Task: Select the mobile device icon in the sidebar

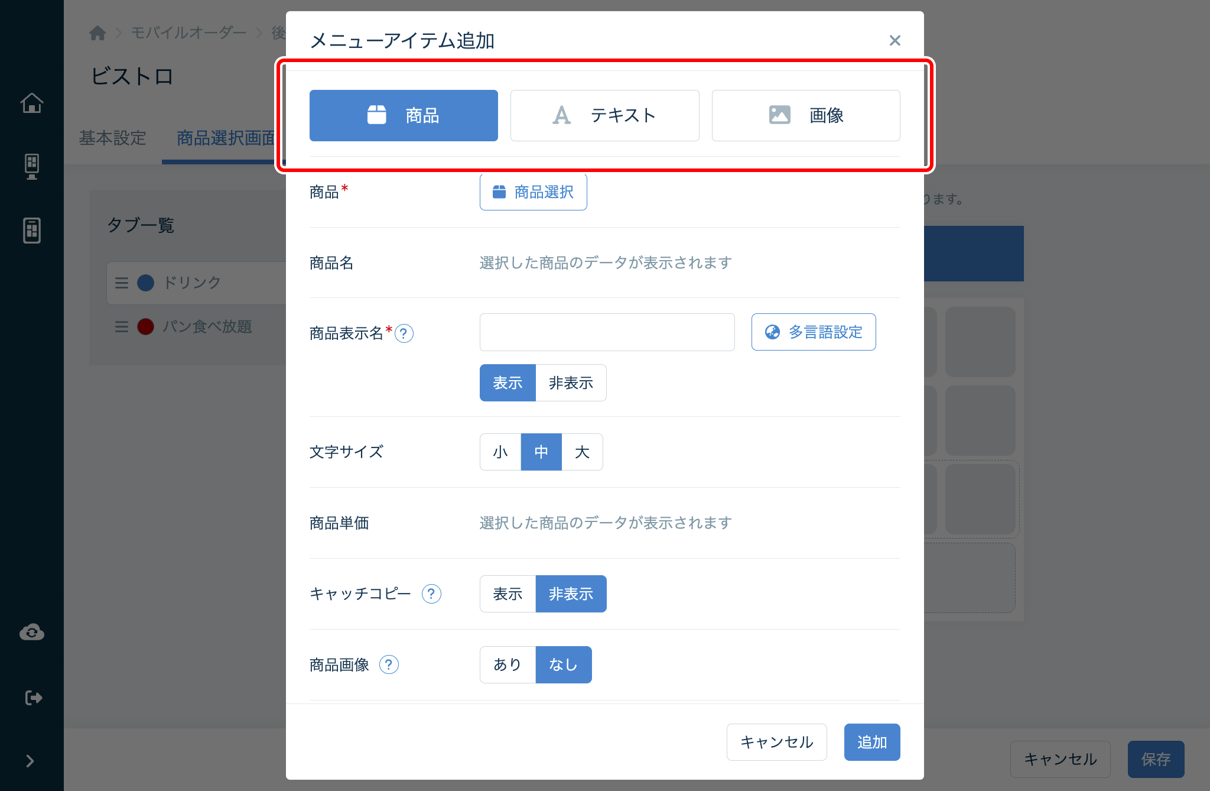Action: tap(32, 231)
